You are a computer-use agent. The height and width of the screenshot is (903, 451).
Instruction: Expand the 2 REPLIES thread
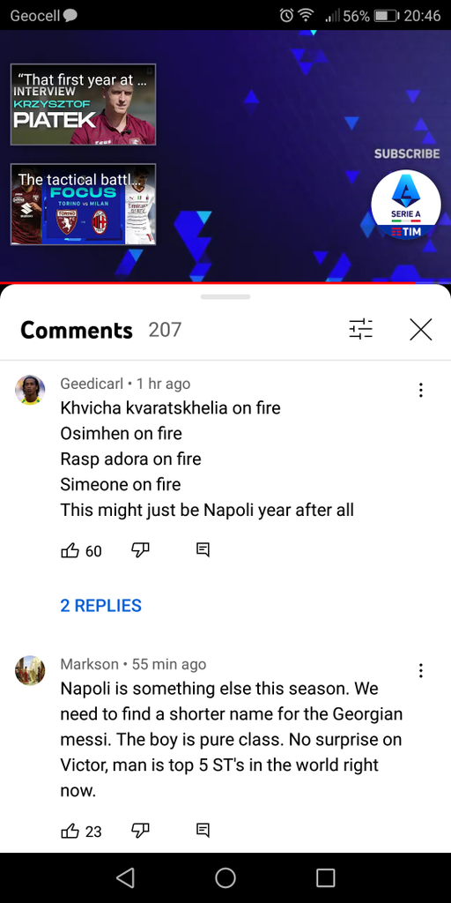[100, 605]
